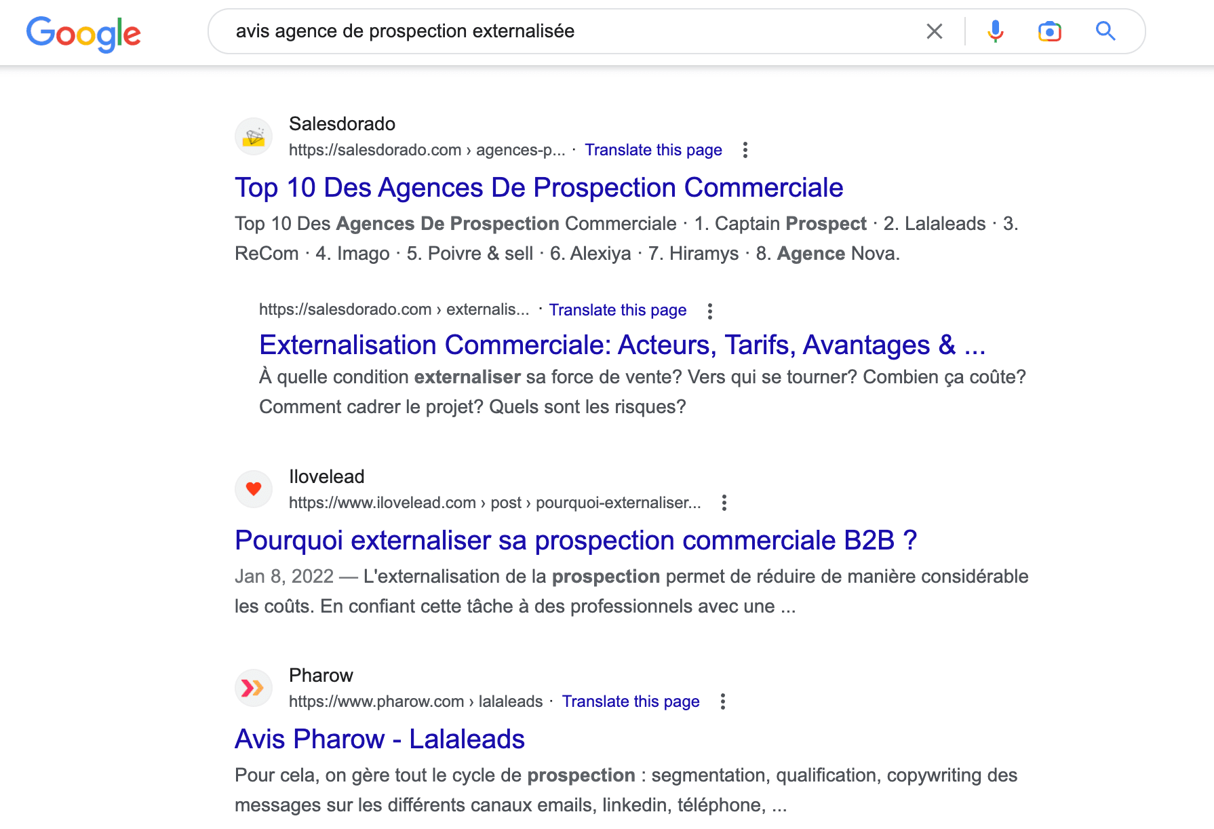1214x829 pixels.
Task: Clear the search query with the X icon
Action: point(935,31)
